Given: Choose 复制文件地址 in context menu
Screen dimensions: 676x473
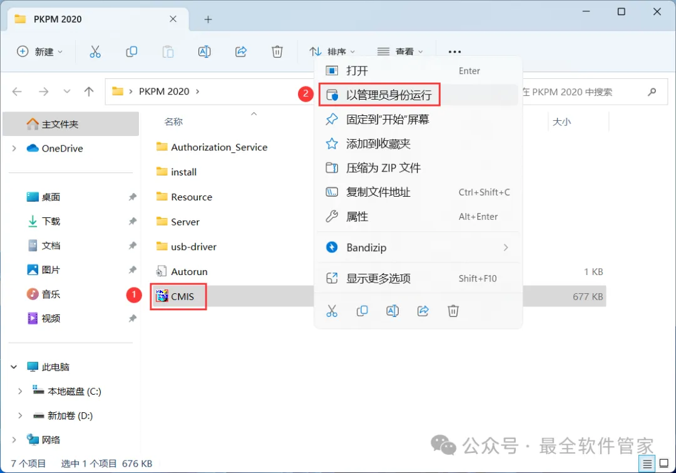Looking at the screenshot, I should click(x=417, y=192).
